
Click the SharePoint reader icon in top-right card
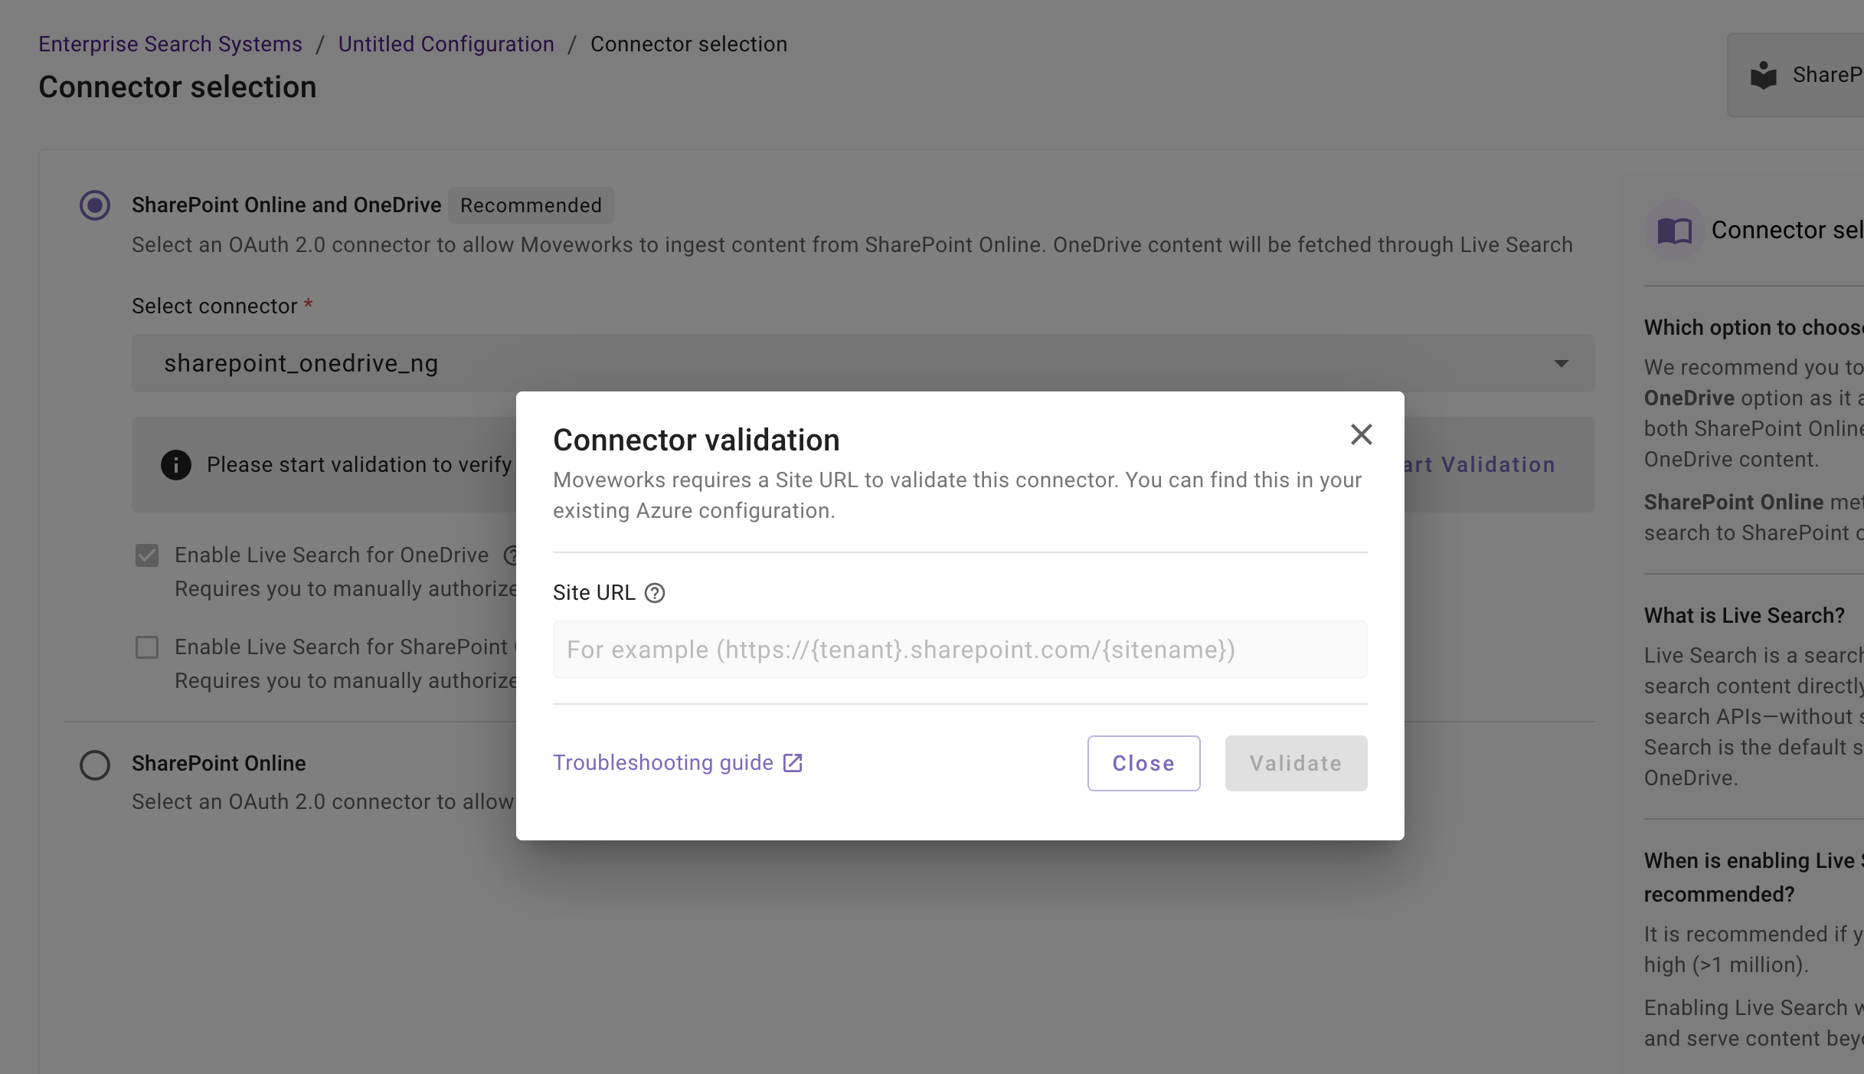point(1764,75)
